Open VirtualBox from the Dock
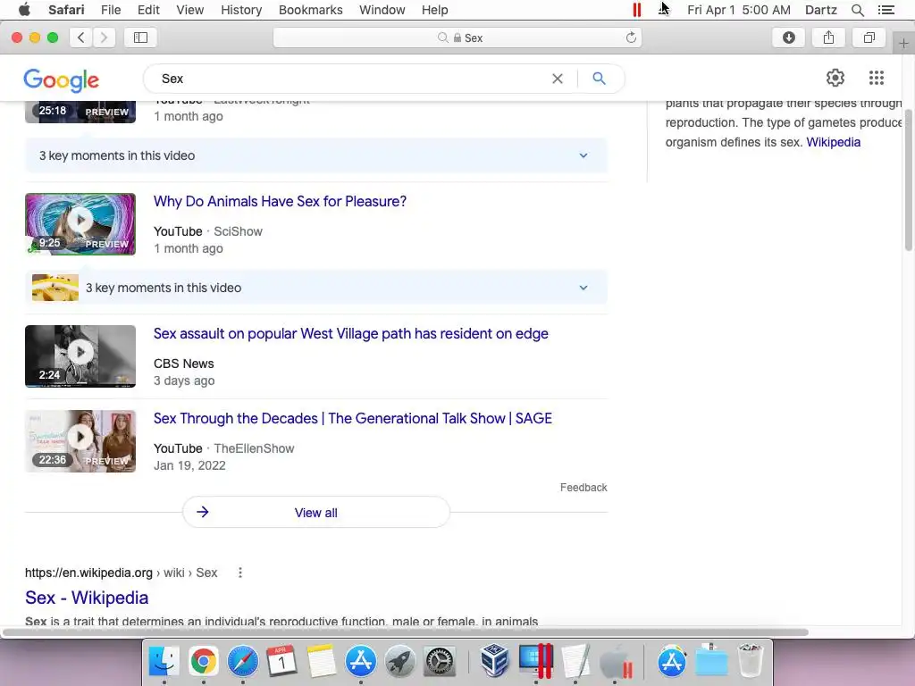915x686 pixels. point(494,662)
